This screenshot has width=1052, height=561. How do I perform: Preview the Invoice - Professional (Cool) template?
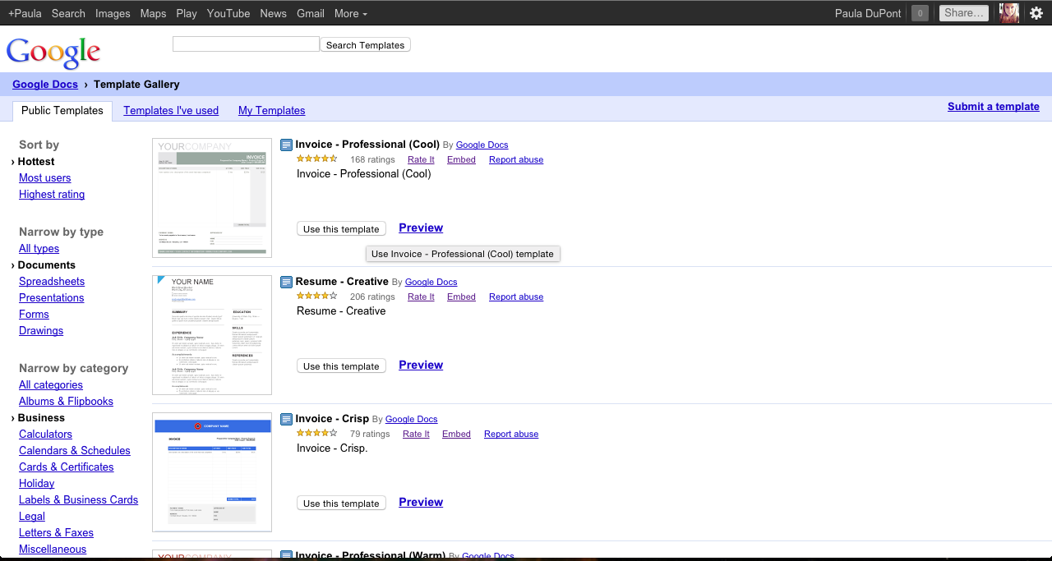point(421,228)
